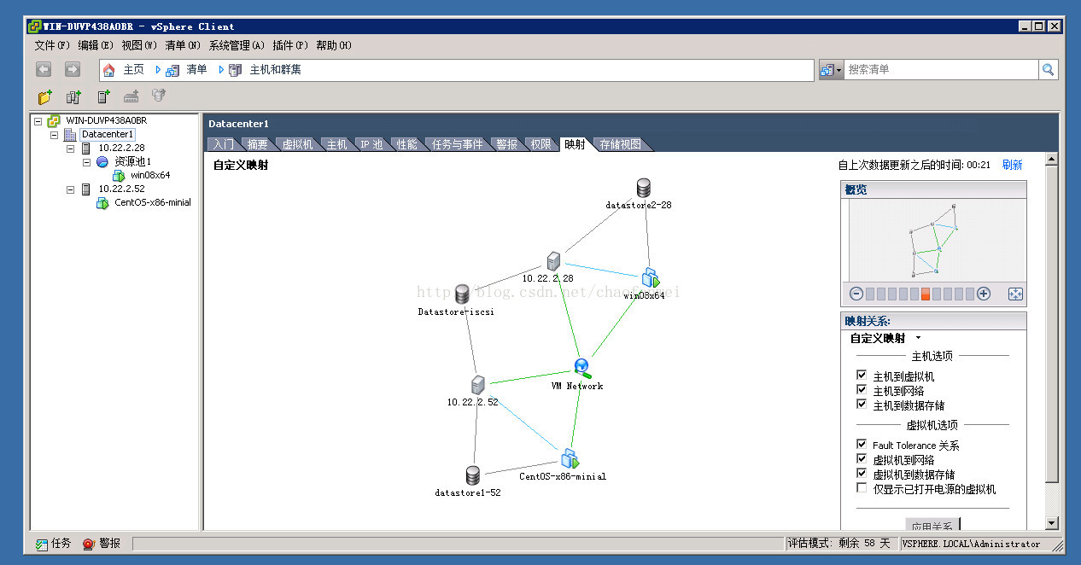Select the Datastore-iscsi icon in the map
1081x565 pixels.
coord(462,294)
